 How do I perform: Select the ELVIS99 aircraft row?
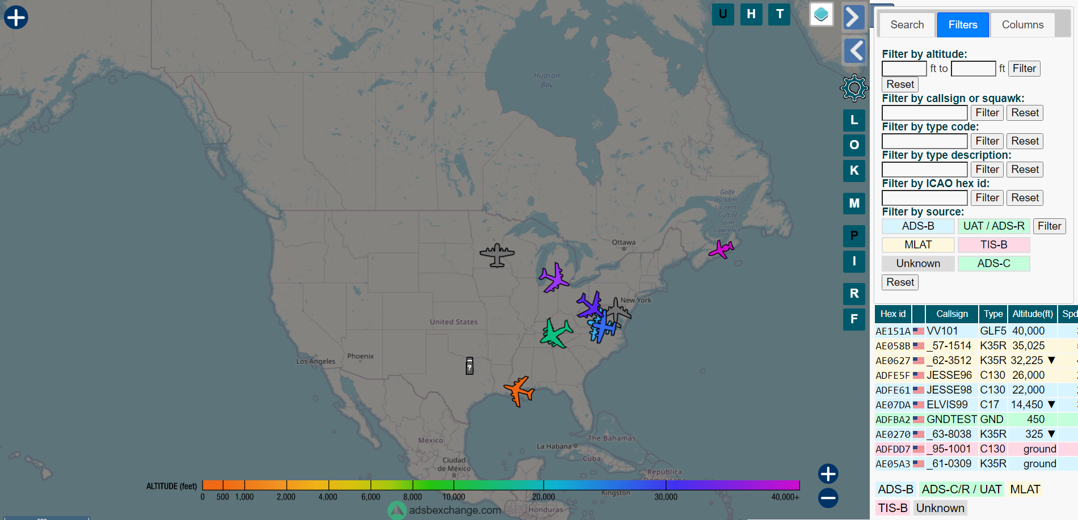pos(976,405)
